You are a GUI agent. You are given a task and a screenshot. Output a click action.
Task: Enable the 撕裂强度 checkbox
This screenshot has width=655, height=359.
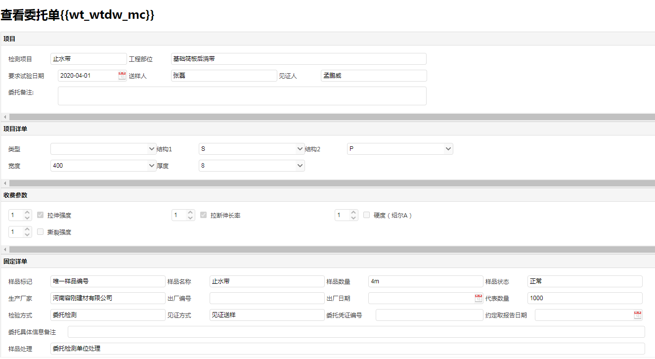[x=41, y=232]
